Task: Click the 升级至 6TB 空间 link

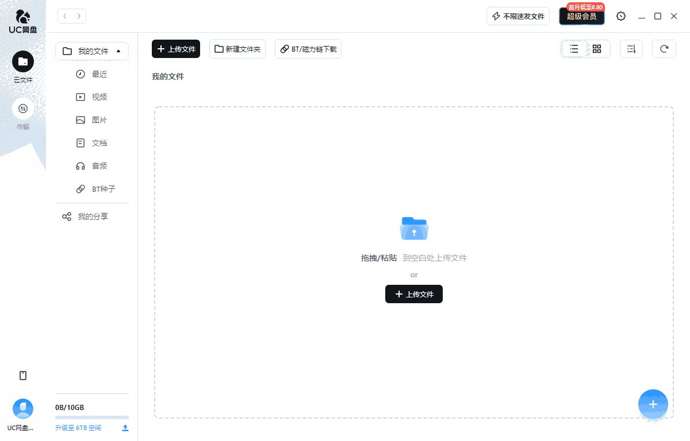Action: pyautogui.click(x=78, y=427)
